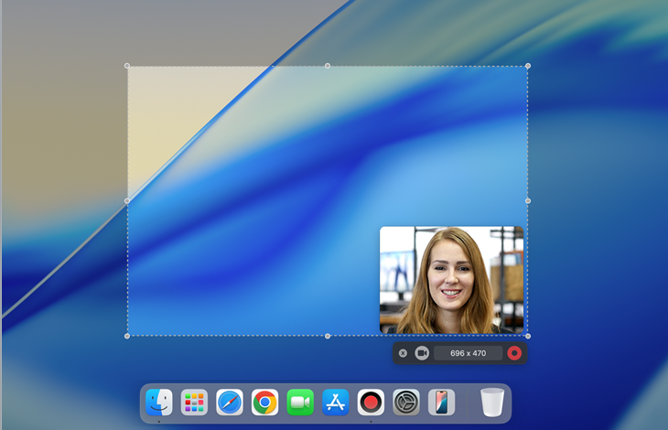
Task: Open the Trash in the Dock
Action: (492, 402)
